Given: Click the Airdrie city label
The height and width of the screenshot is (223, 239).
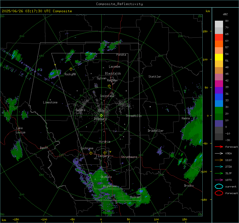Looking at the screenshot, I should point(105,142).
